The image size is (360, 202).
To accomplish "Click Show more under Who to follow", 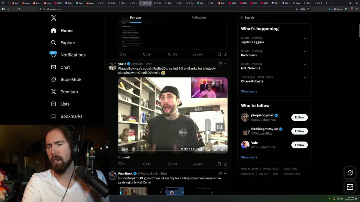I will click(249, 157).
